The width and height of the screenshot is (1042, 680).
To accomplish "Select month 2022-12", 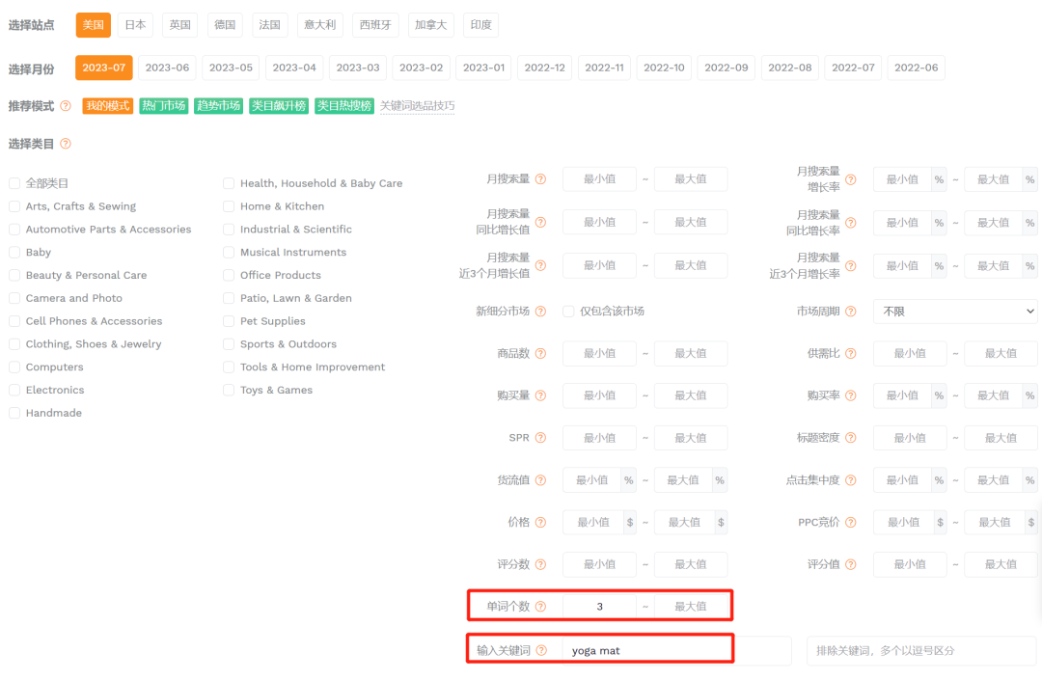I will coord(544,68).
